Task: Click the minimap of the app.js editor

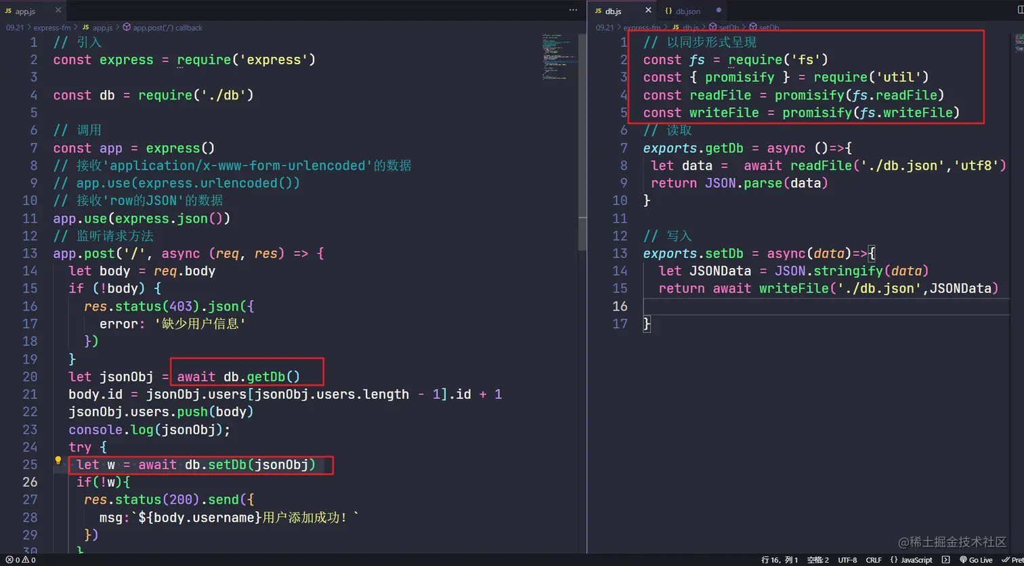Action: tap(559, 57)
